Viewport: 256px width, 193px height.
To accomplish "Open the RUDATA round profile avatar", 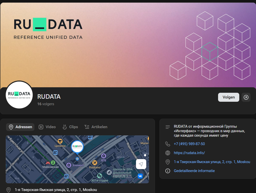I will coord(19,95).
